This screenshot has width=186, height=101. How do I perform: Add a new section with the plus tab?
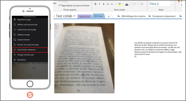coord(109,17)
